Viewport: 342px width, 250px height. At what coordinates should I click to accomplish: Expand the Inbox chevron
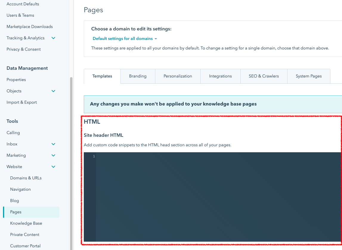pos(53,144)
